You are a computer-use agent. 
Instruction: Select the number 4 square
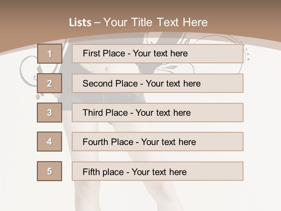click(x=49, y=142)
